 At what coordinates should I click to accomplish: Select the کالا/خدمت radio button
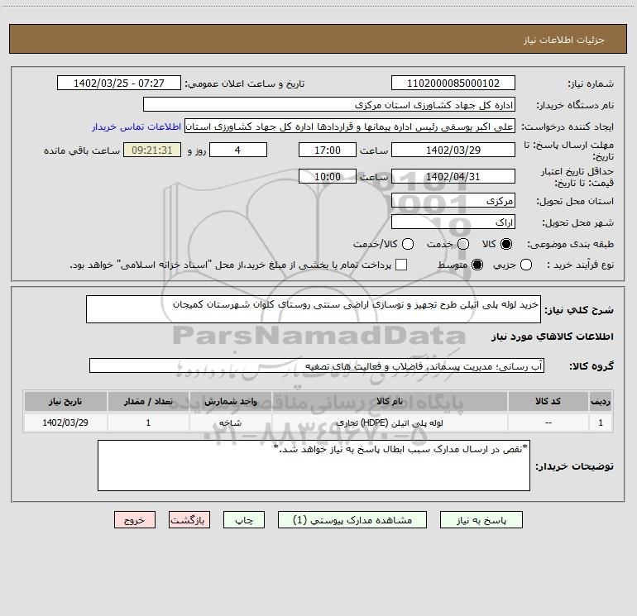point(408,244)
